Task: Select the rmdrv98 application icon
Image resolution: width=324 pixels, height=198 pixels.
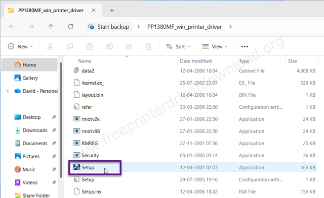Action: [76, 131]
